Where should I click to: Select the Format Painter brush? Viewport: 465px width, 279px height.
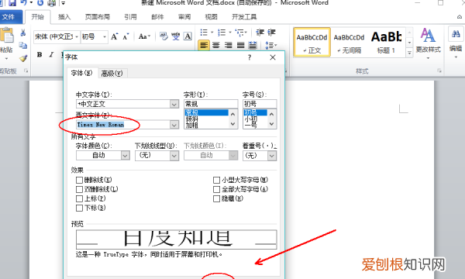[x=23, y=58]
